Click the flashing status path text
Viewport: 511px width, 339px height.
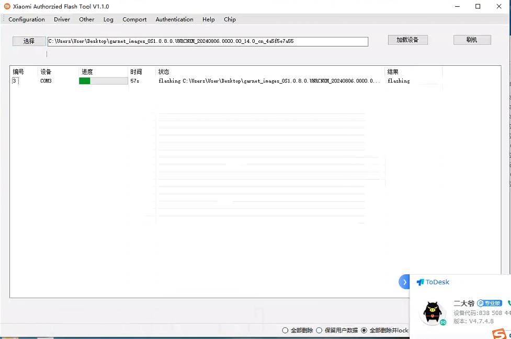click(x=269, y=81)
